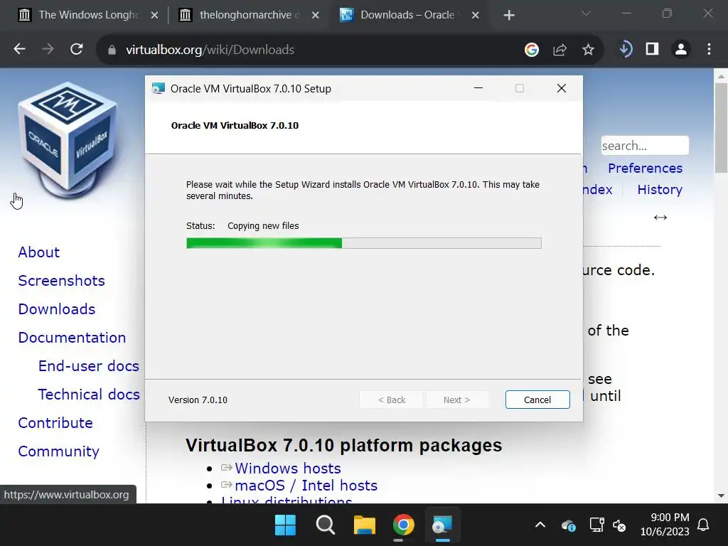Close the thelonghornarchive tab

[315, 16]
